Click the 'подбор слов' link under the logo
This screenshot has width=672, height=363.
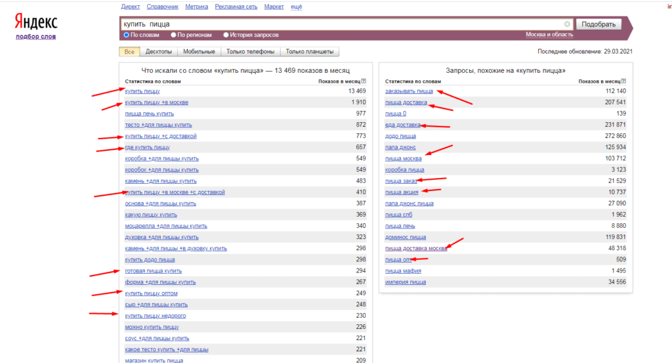pyautogui.click(x=35, y=37)
